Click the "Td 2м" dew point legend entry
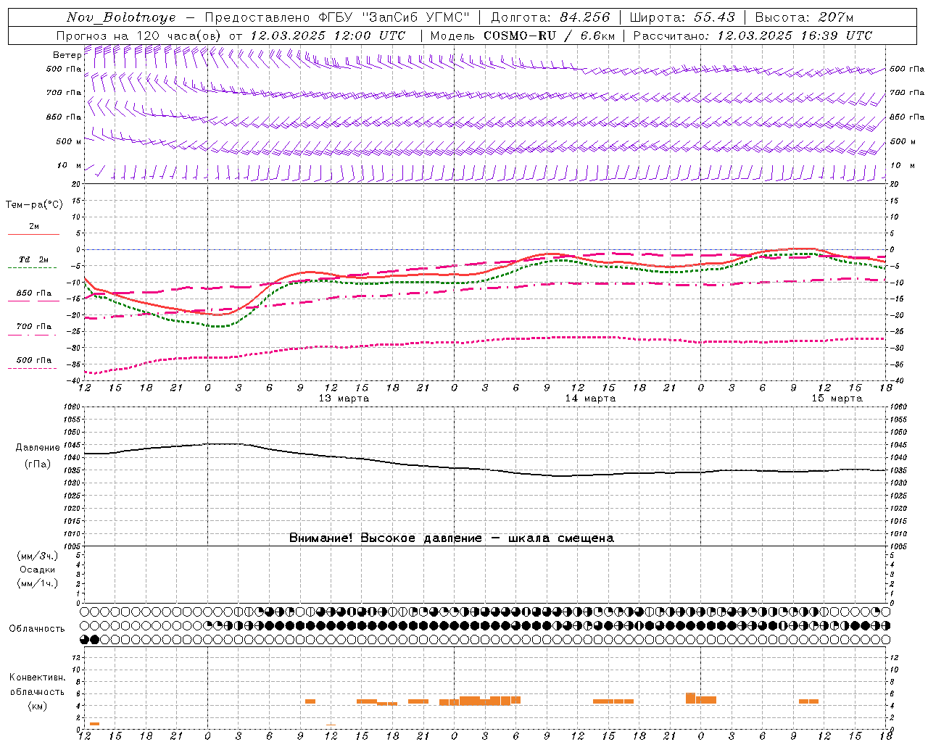 pos(33,259)
